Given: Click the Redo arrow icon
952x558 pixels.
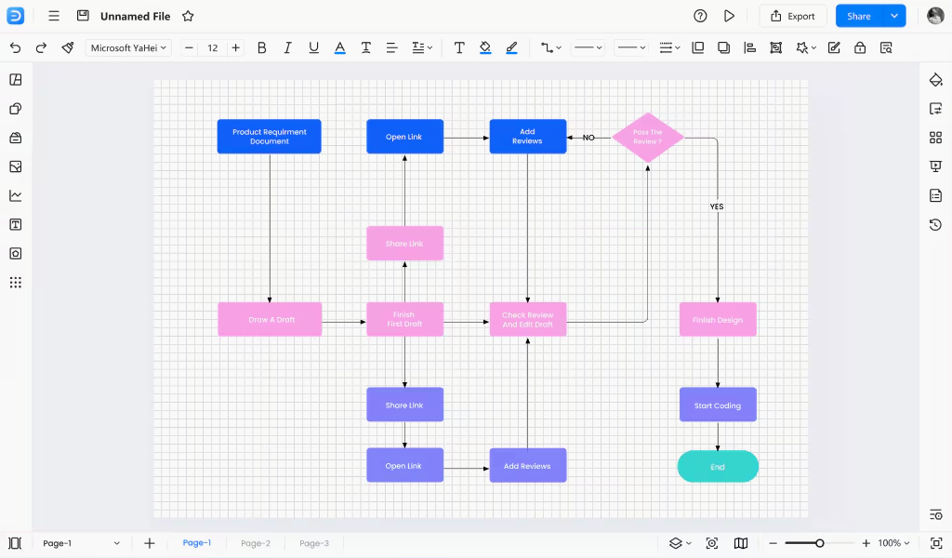Looking at the screenshot, I should (41, 48).
